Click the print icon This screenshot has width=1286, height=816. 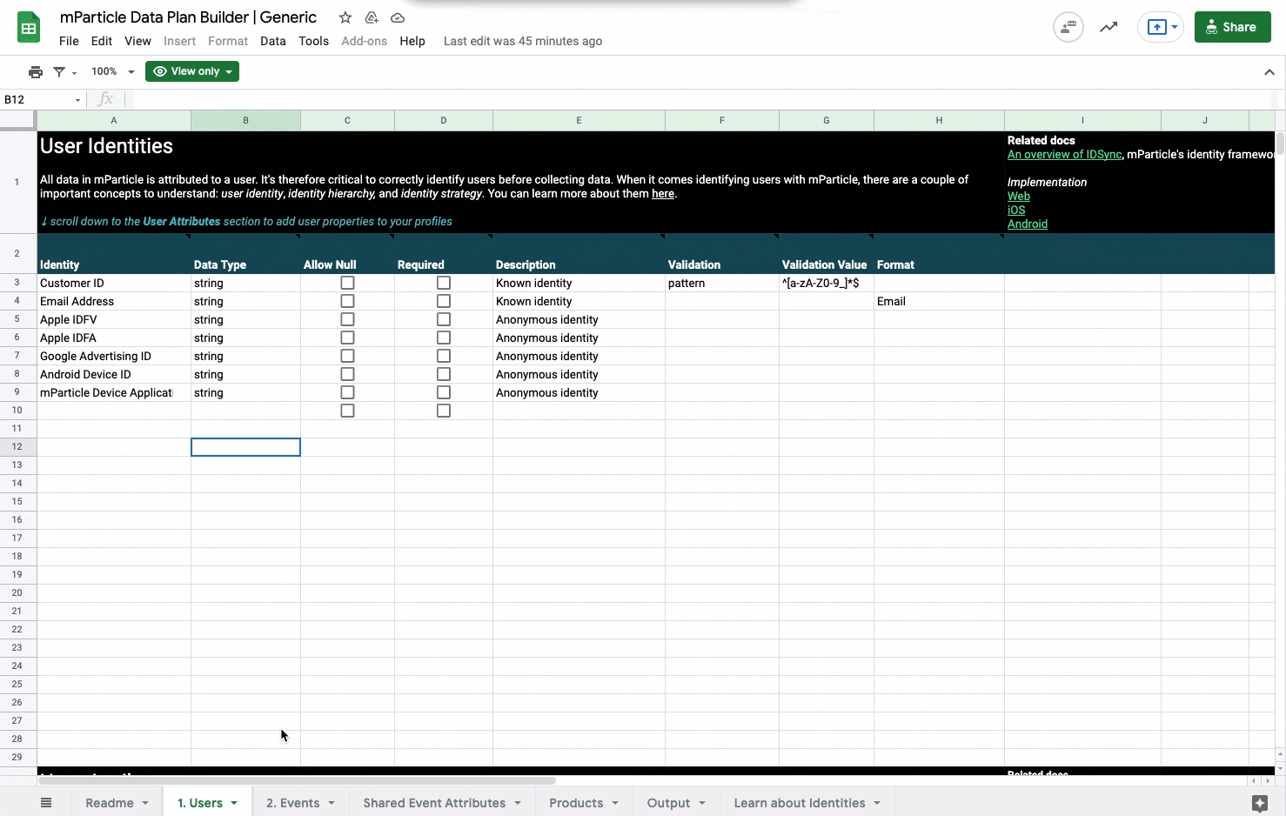36,72
